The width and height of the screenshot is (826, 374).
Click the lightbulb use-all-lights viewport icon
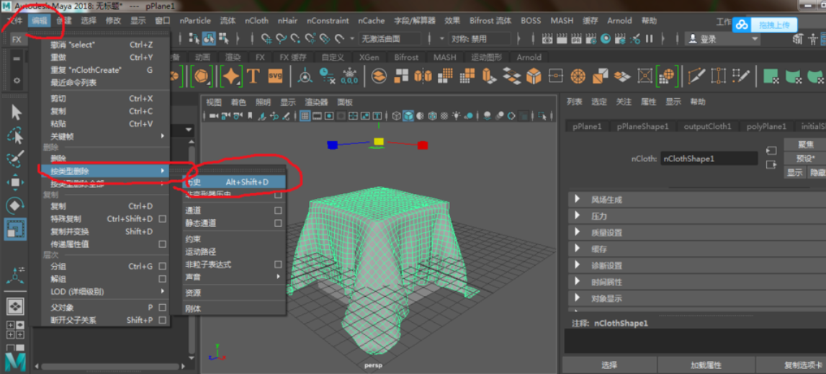pos(456,115)
